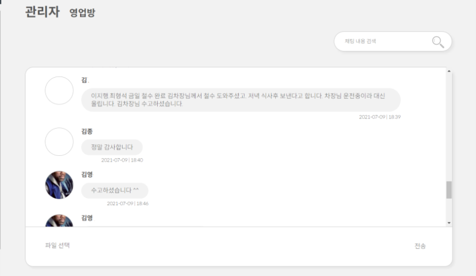Image resolution: width=476 pixels, height=276 pixels.
Task: Select the long 이지행 최형석 message bubble
Action: [241, 100]
